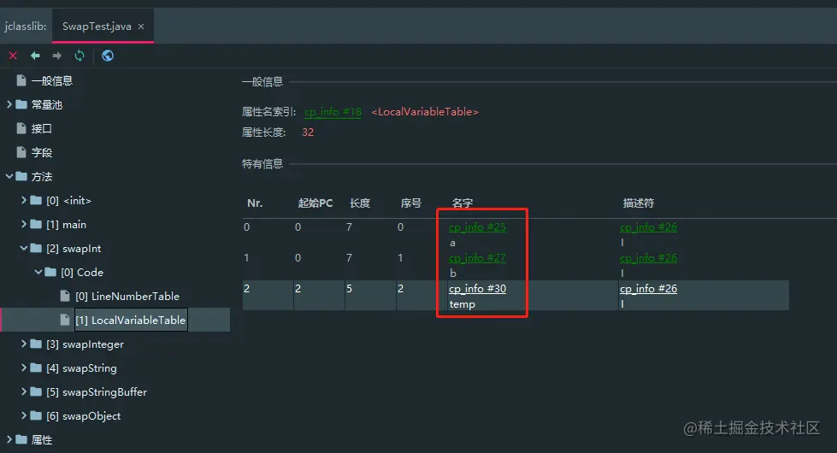Click the folder icon of swapStringBuffer
This screenshot has width=837, height=453.
click(x=36, y=391)
